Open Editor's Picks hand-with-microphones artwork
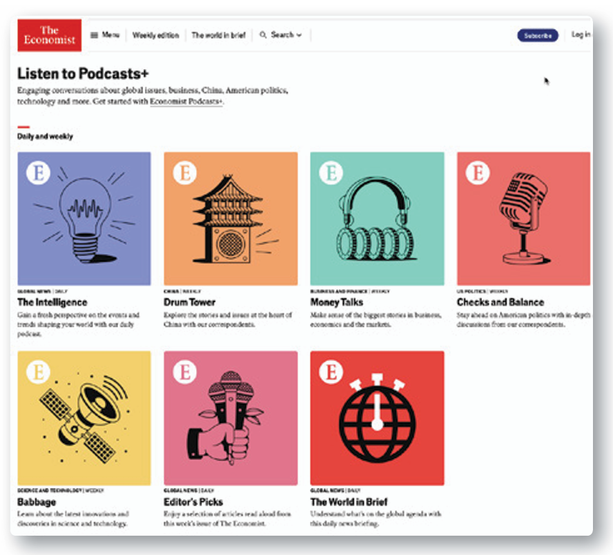Screen dimensions: 613x555 pos(231,418)
